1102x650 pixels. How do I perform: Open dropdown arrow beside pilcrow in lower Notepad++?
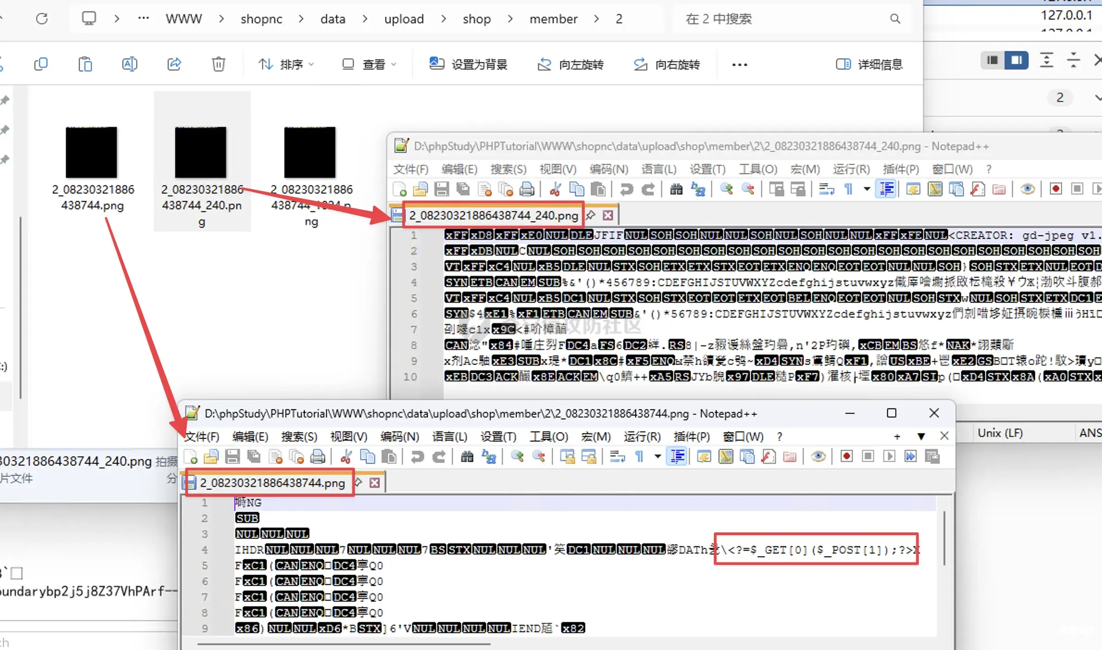coord(657,457)
